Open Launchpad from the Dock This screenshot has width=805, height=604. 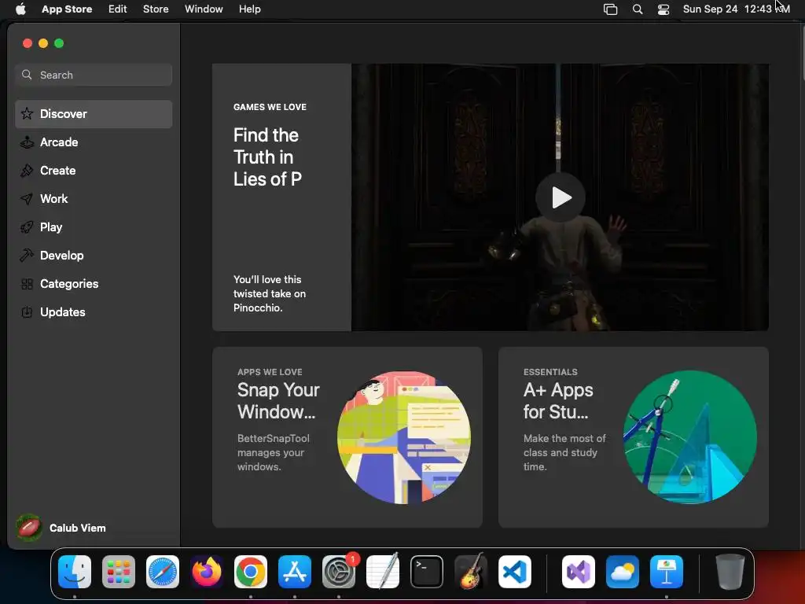[x=119, y=572]
